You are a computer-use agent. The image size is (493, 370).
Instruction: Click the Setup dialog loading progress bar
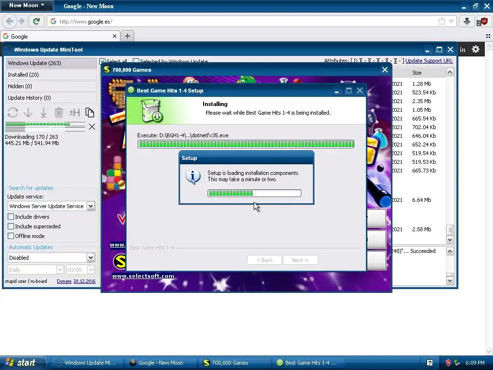[x=254, y=193]
